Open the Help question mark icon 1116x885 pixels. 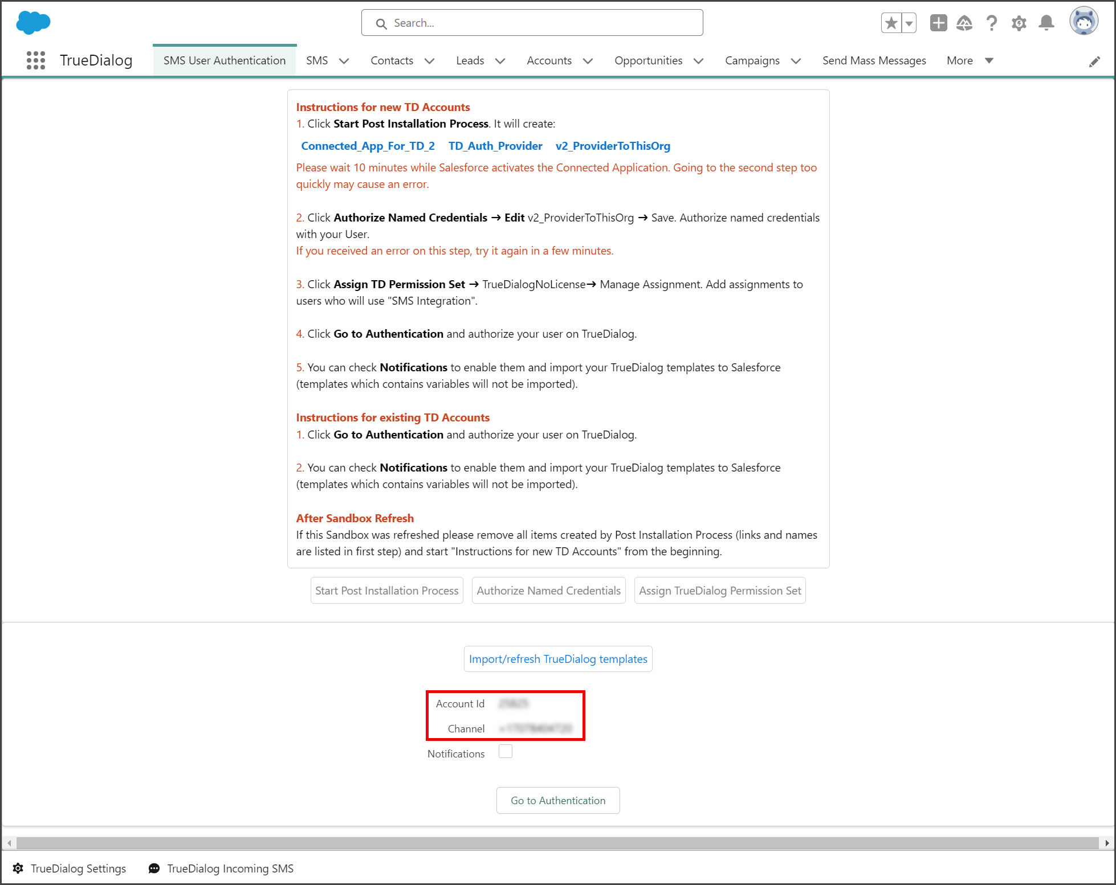(992, 23)
